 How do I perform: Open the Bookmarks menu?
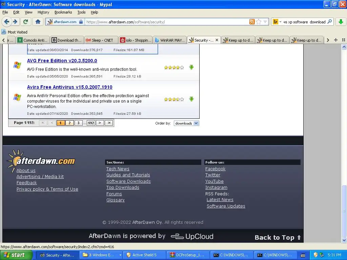(63, 12)
